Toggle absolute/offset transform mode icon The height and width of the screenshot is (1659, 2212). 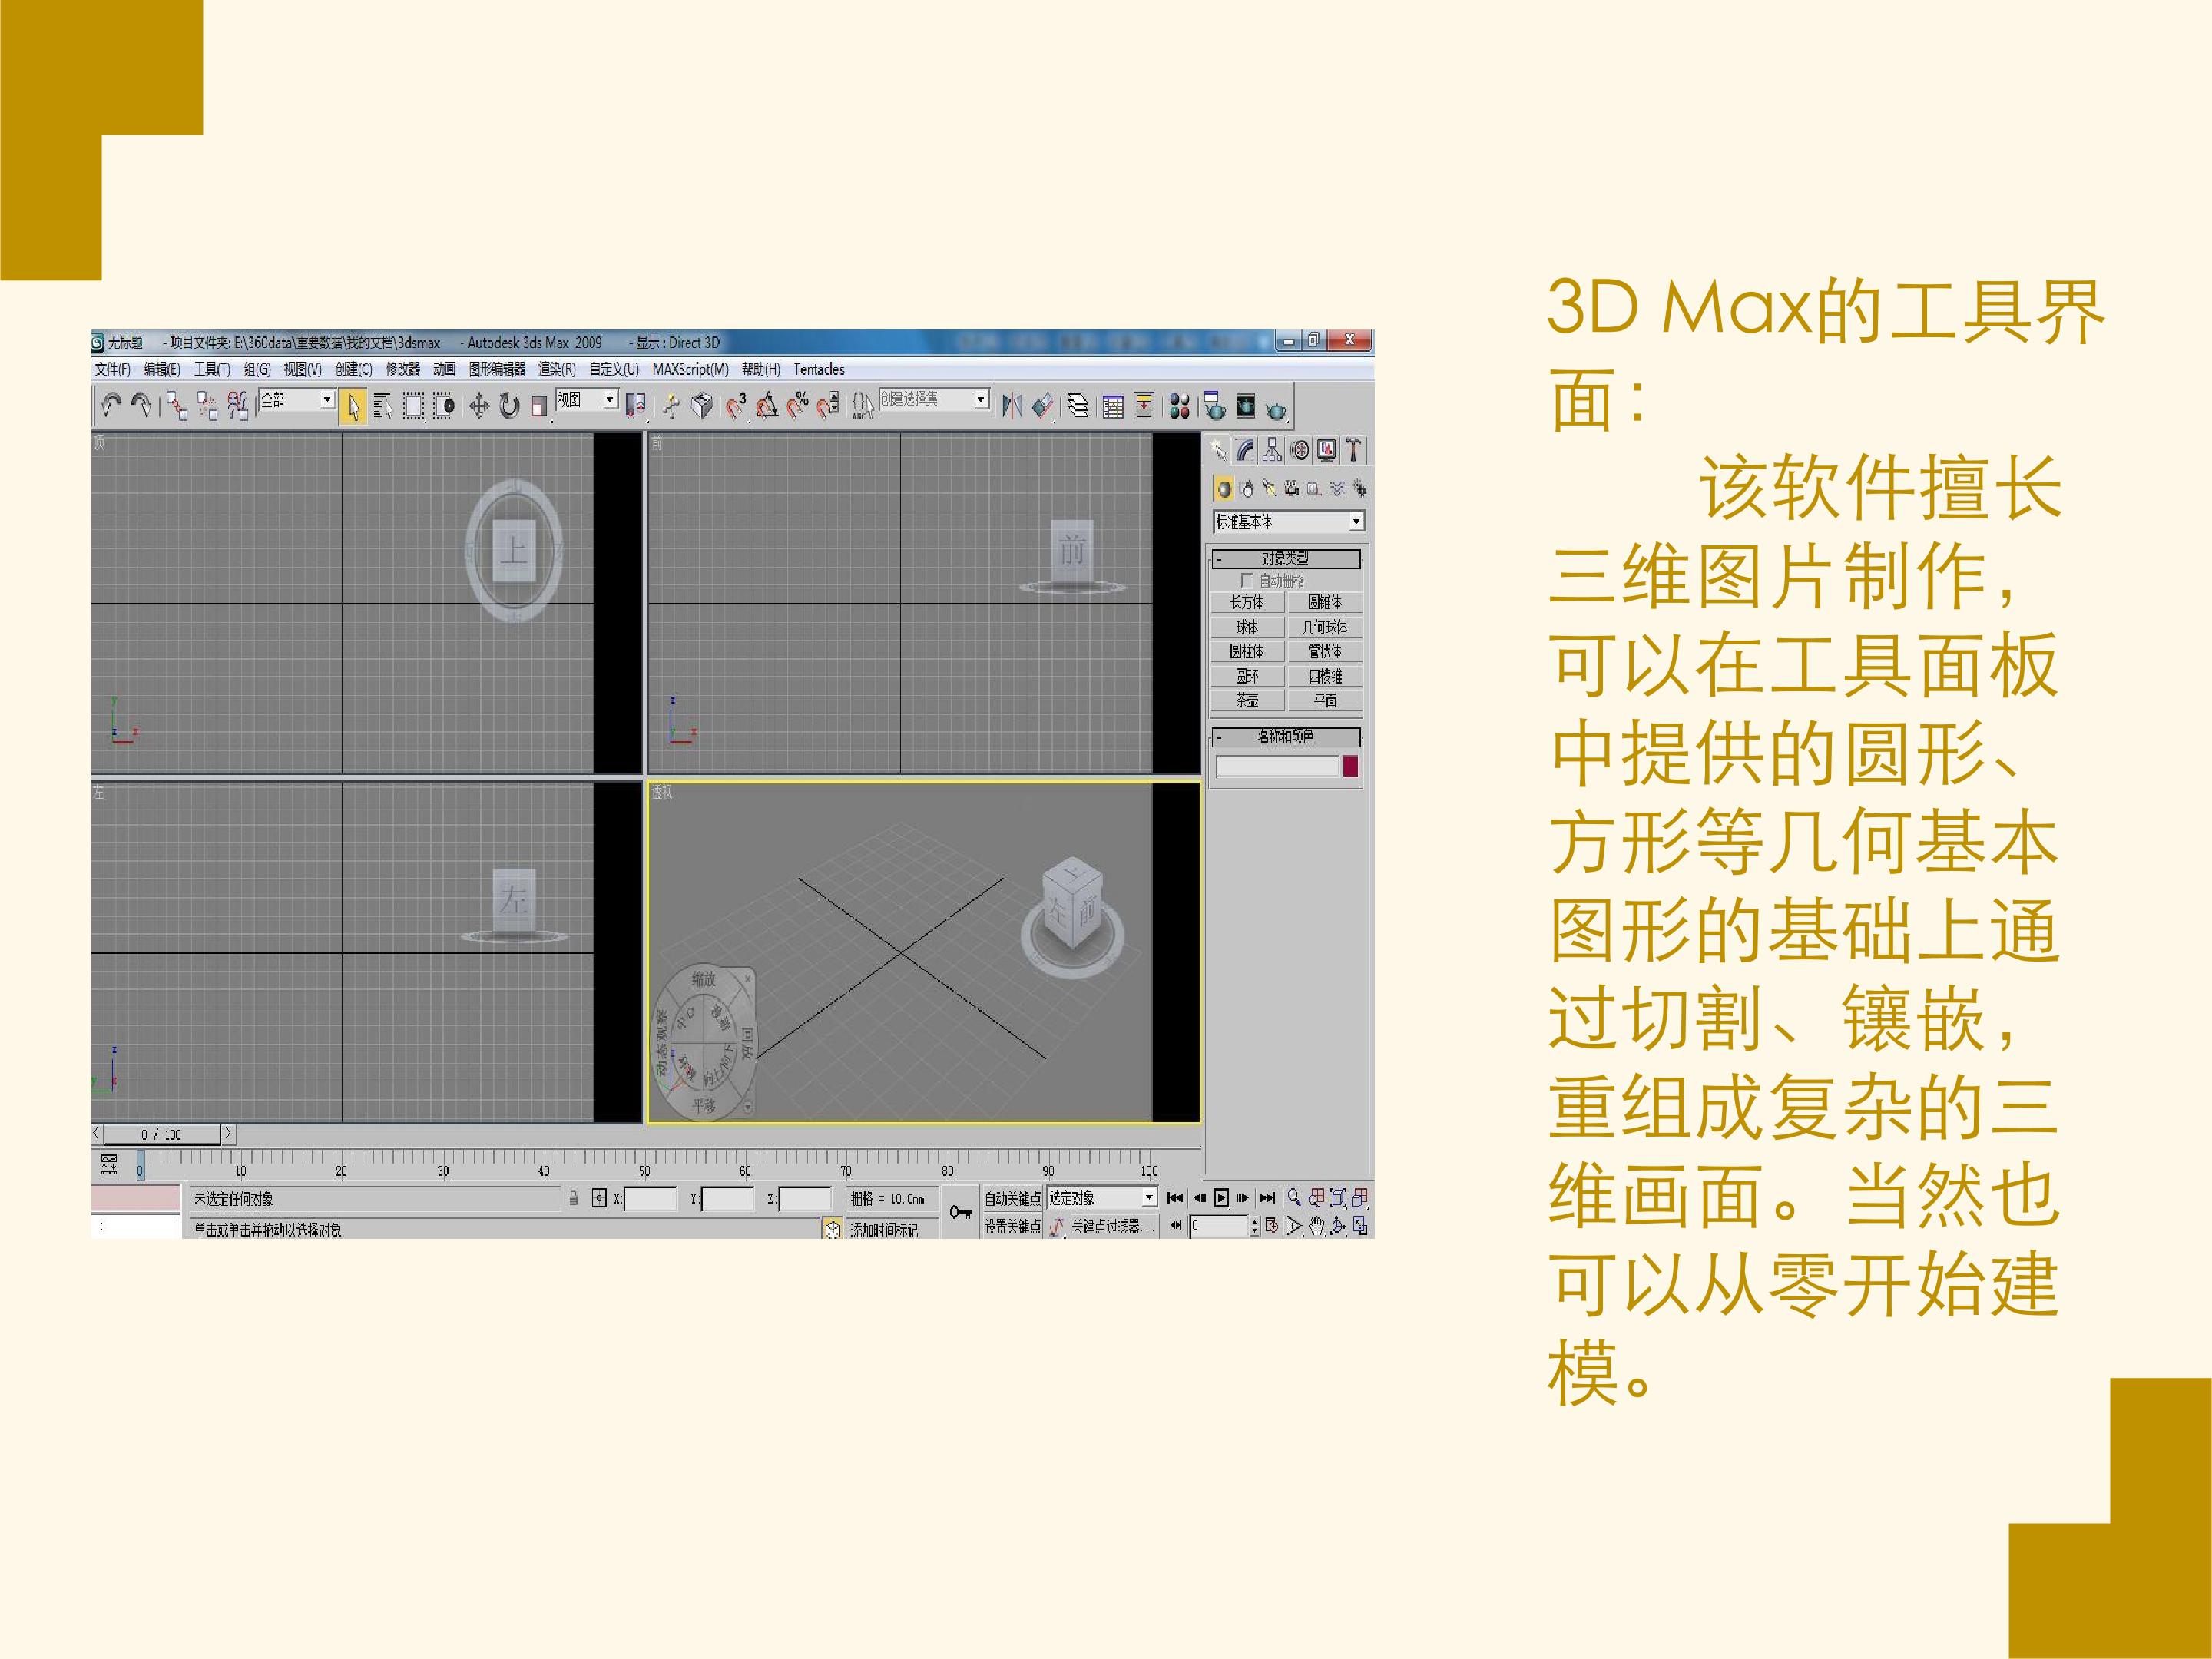click(599, 1198)
